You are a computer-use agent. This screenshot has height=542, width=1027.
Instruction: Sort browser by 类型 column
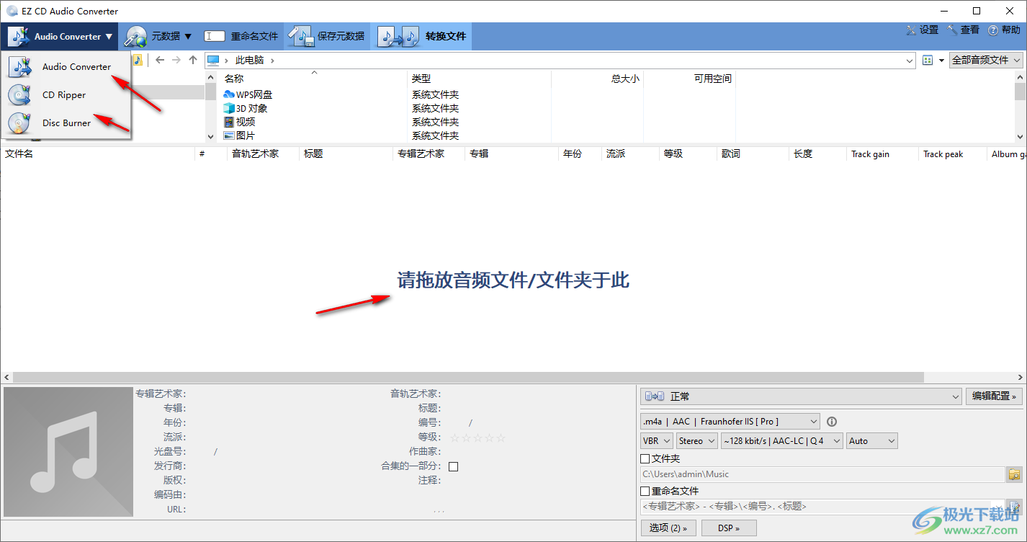pos(480,79)
